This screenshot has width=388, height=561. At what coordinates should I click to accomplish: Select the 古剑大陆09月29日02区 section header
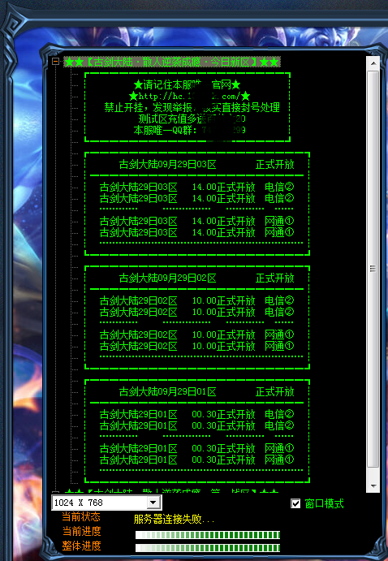point(168,278)
